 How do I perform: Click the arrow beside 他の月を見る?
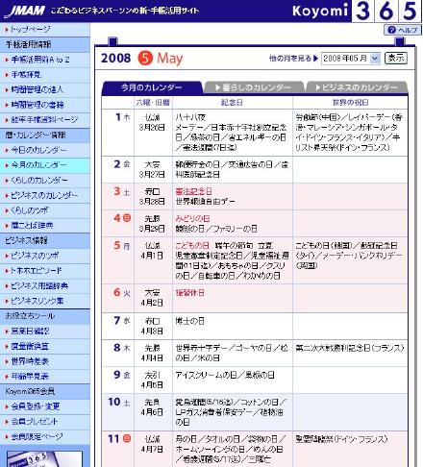coord(315,59)
